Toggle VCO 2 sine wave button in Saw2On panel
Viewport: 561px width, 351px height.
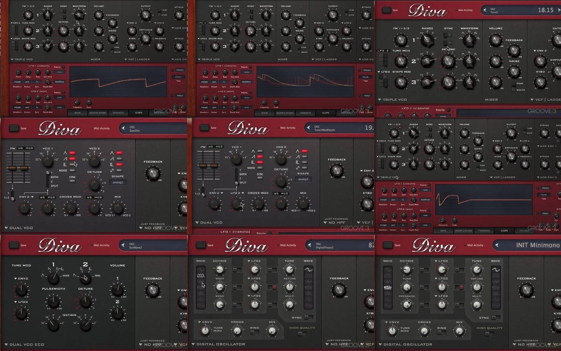(119, 170)
